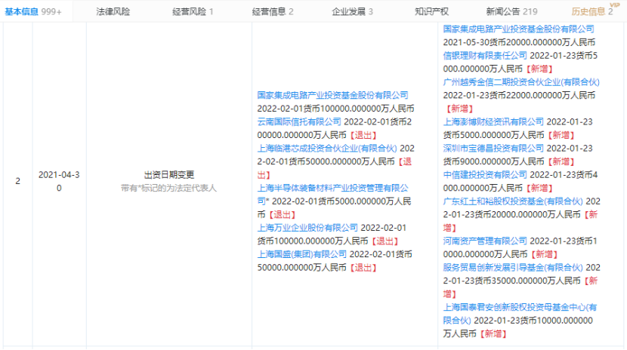
Task: Open 广州越秀金信二期投资合伙企业(有限合伙) link
Action: pos(521,81)
